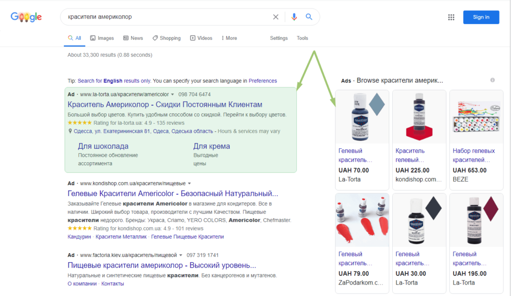Open UAH 195.00 La-Torta product image
This screenshot has height=296, width=511.
point(476,220)
